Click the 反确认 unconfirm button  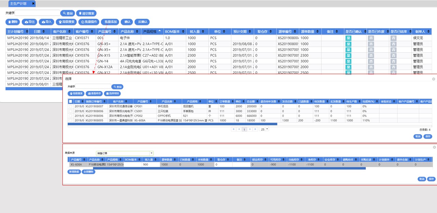142,22
